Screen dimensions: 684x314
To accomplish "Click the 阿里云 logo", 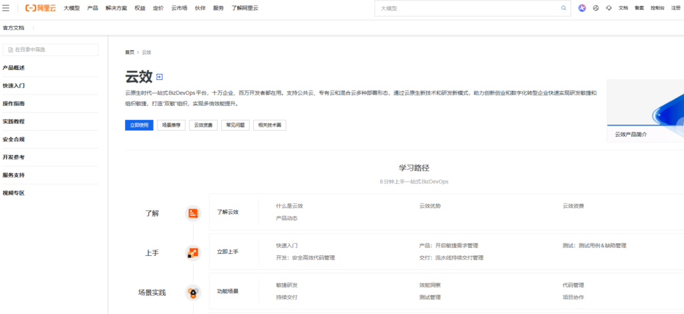I will click(41, 8).
